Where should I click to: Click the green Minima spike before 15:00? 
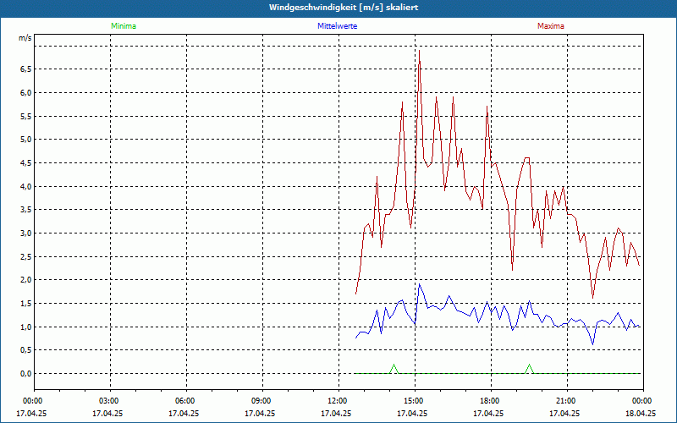pyautogui.click(x=394, y=365)
